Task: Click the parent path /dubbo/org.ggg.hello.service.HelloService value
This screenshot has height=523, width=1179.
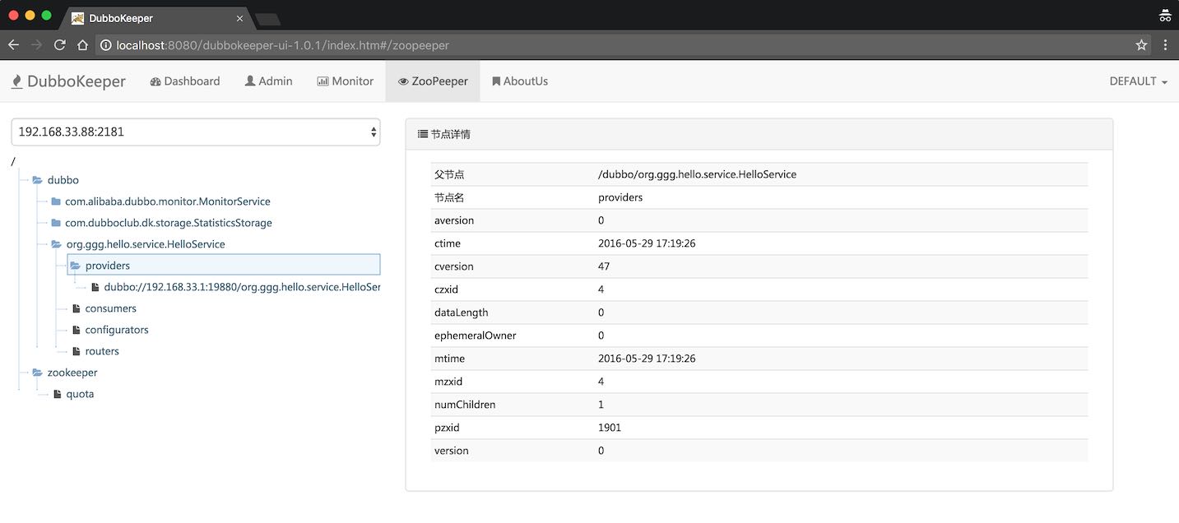Action: (697, 174)
